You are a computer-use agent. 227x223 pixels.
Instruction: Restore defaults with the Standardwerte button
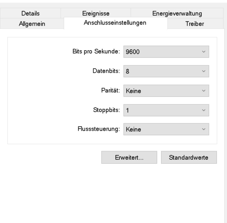[x=189, y=157]
